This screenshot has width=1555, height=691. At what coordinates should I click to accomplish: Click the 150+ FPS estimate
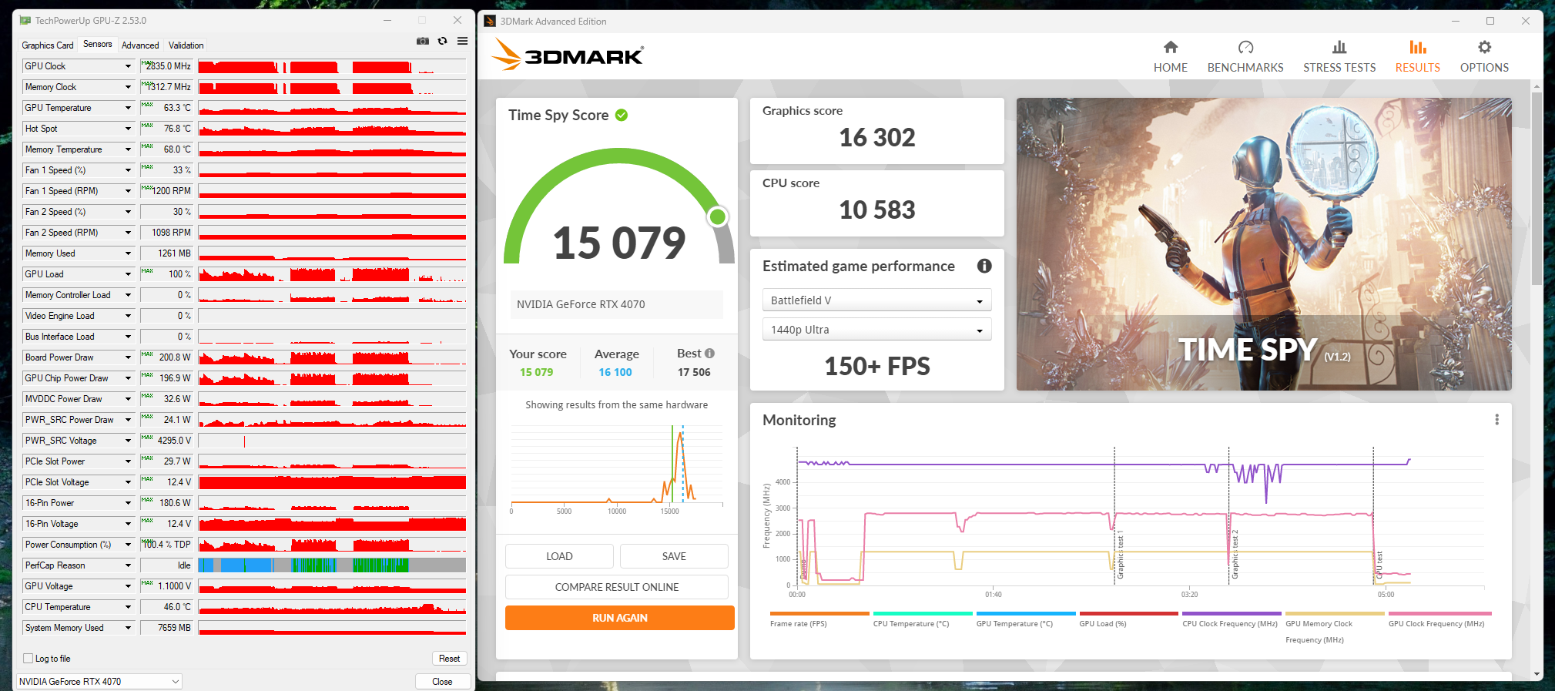pyautogui.click(x=877, y=367)
